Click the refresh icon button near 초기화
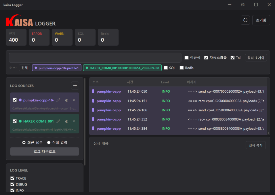The width and height of the screenshot is (275, 195). click(245, 20)
